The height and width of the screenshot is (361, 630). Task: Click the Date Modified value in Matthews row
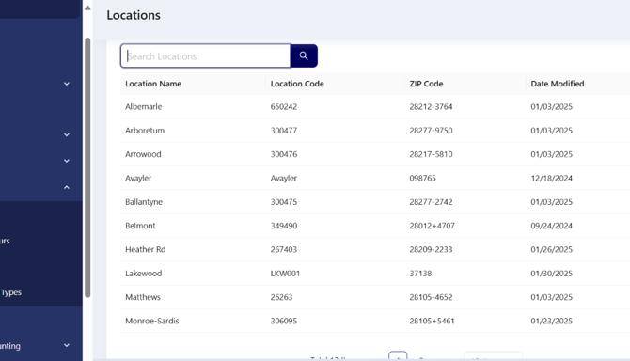tap(551, 297)
